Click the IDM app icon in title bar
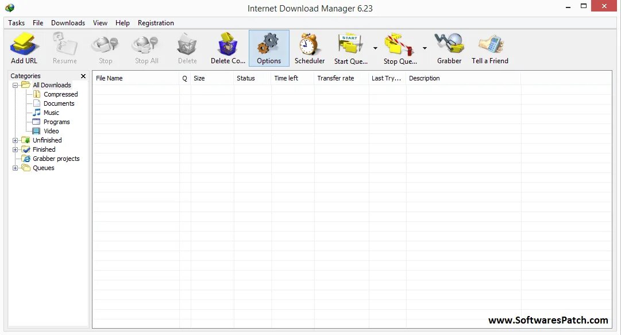Image resolution: width=621 pixels, height=335 pixels. pyautogui.click(x=10, y=7)
